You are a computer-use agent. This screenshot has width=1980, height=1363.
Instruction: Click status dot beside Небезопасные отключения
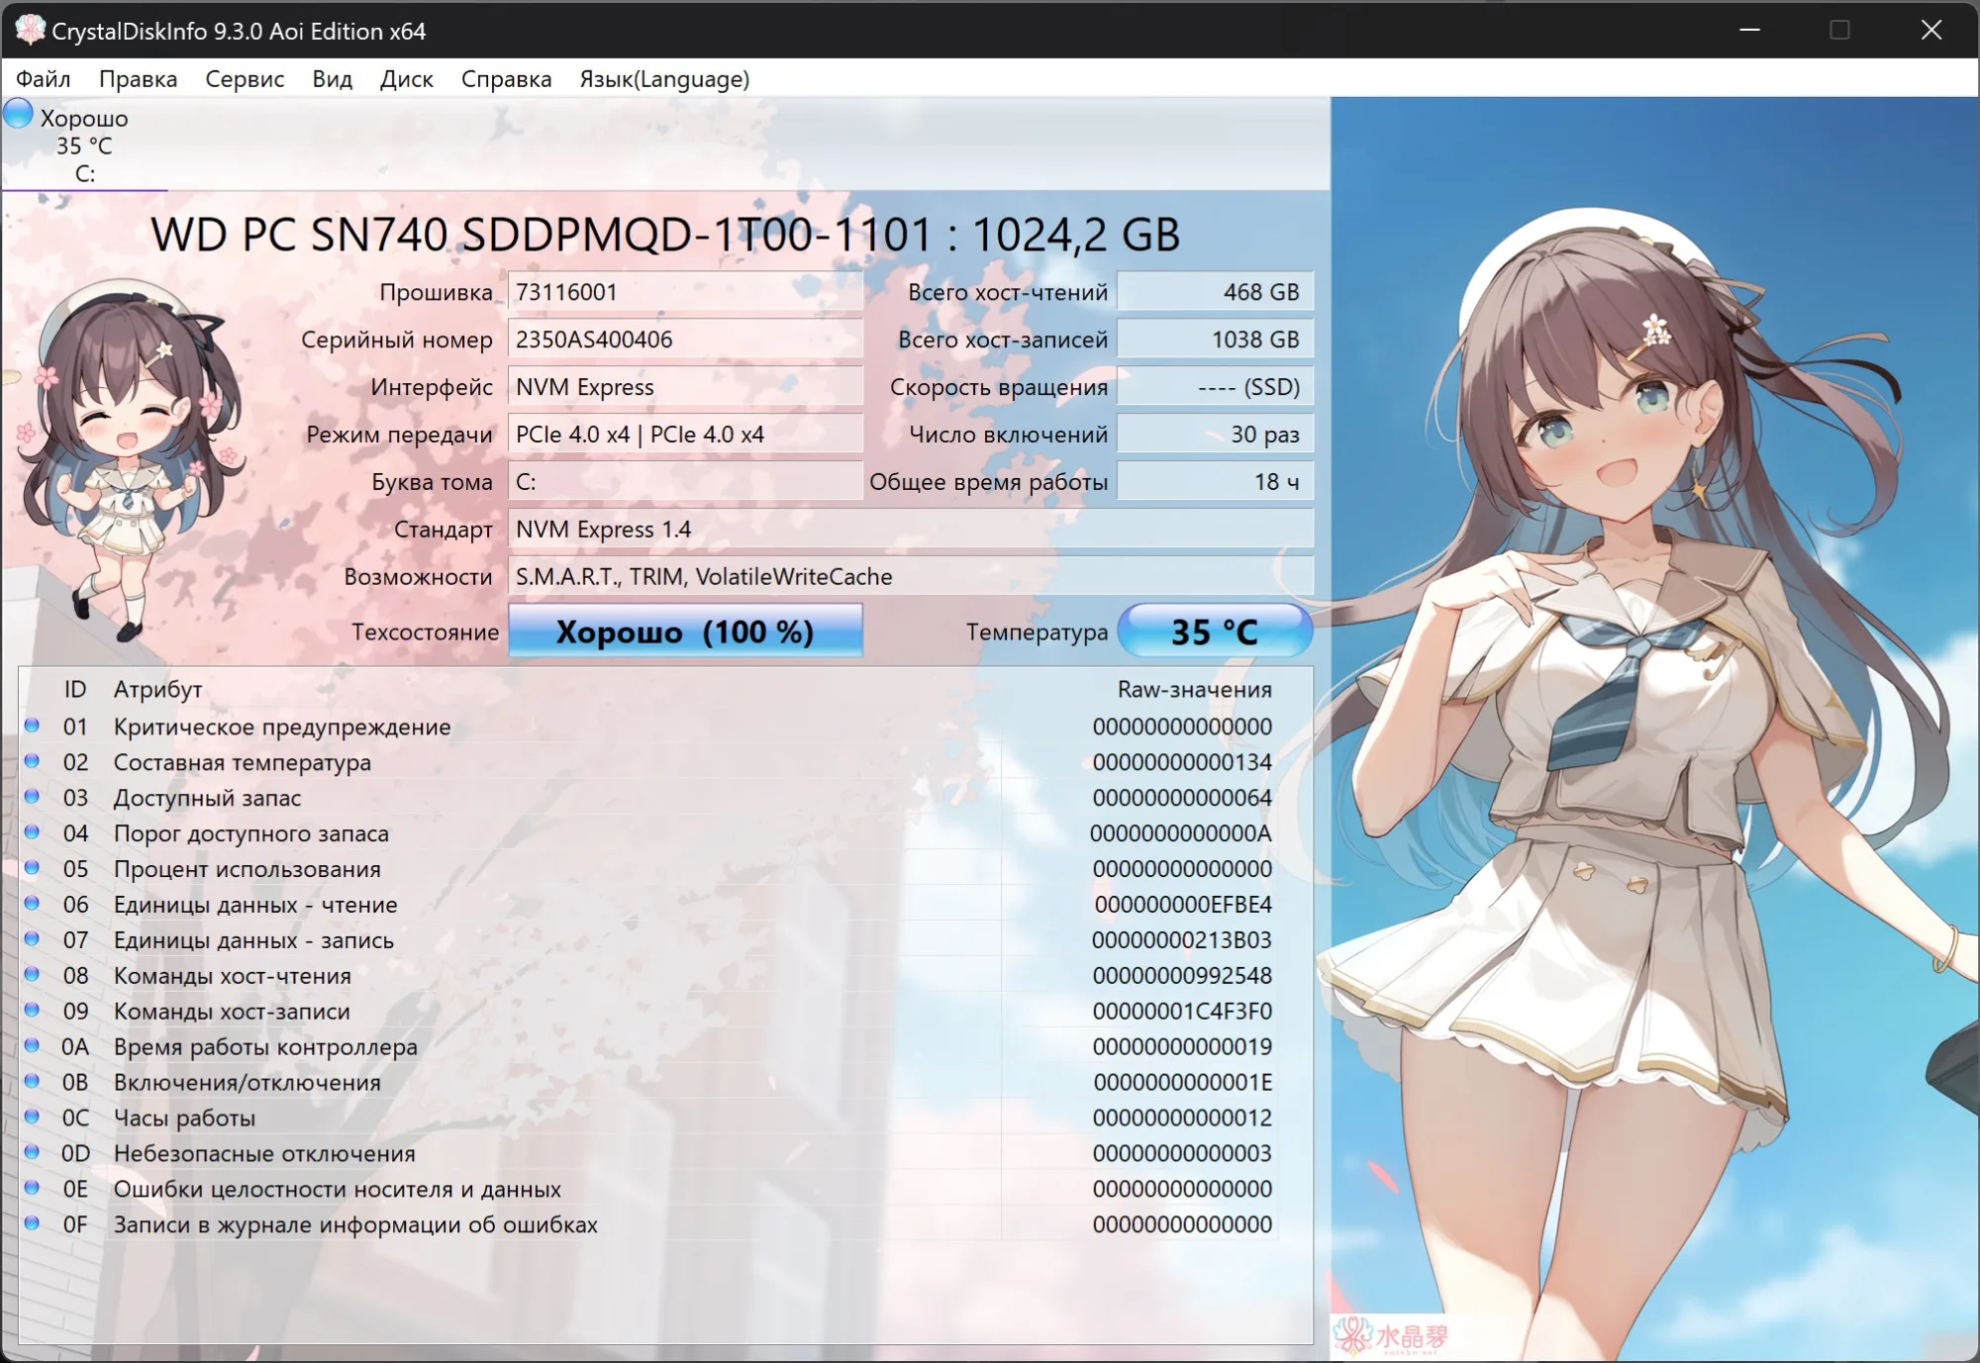tap(33, 1152)
